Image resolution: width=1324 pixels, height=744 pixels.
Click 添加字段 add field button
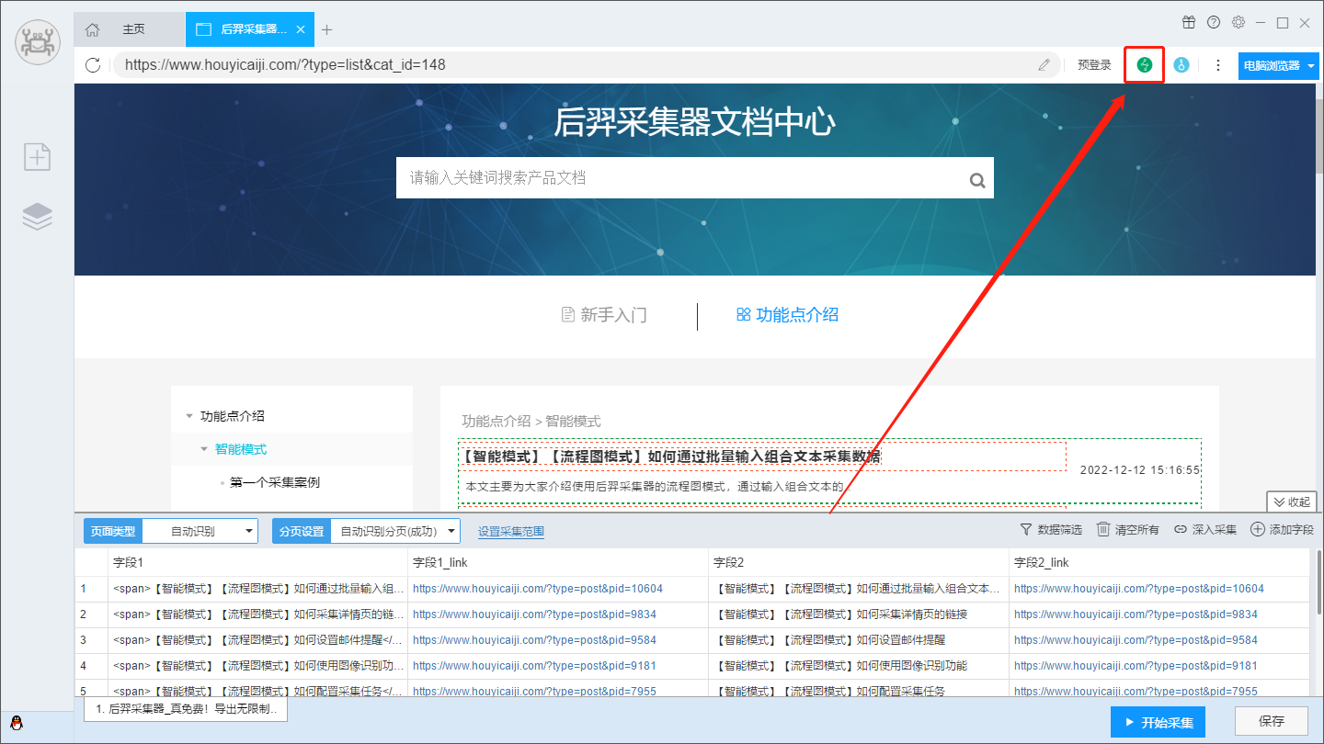[1284, 530]
